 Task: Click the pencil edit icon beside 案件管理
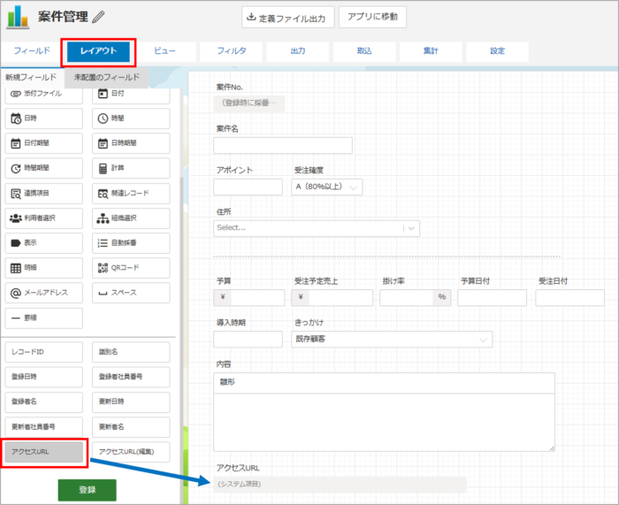(x=98, y=17)
